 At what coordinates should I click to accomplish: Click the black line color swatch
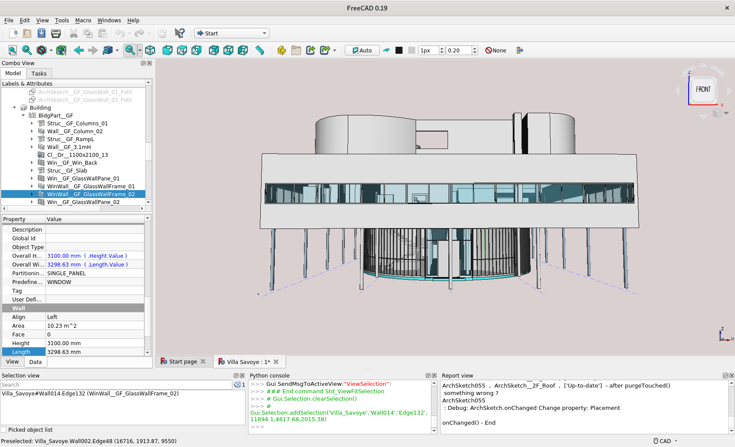(399, 50)
